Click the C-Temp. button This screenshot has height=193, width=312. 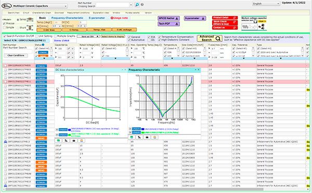74,30
